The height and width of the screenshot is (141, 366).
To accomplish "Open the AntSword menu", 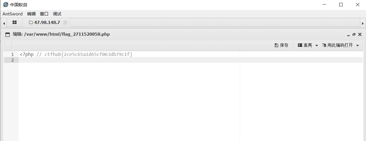I will point(13,14).
